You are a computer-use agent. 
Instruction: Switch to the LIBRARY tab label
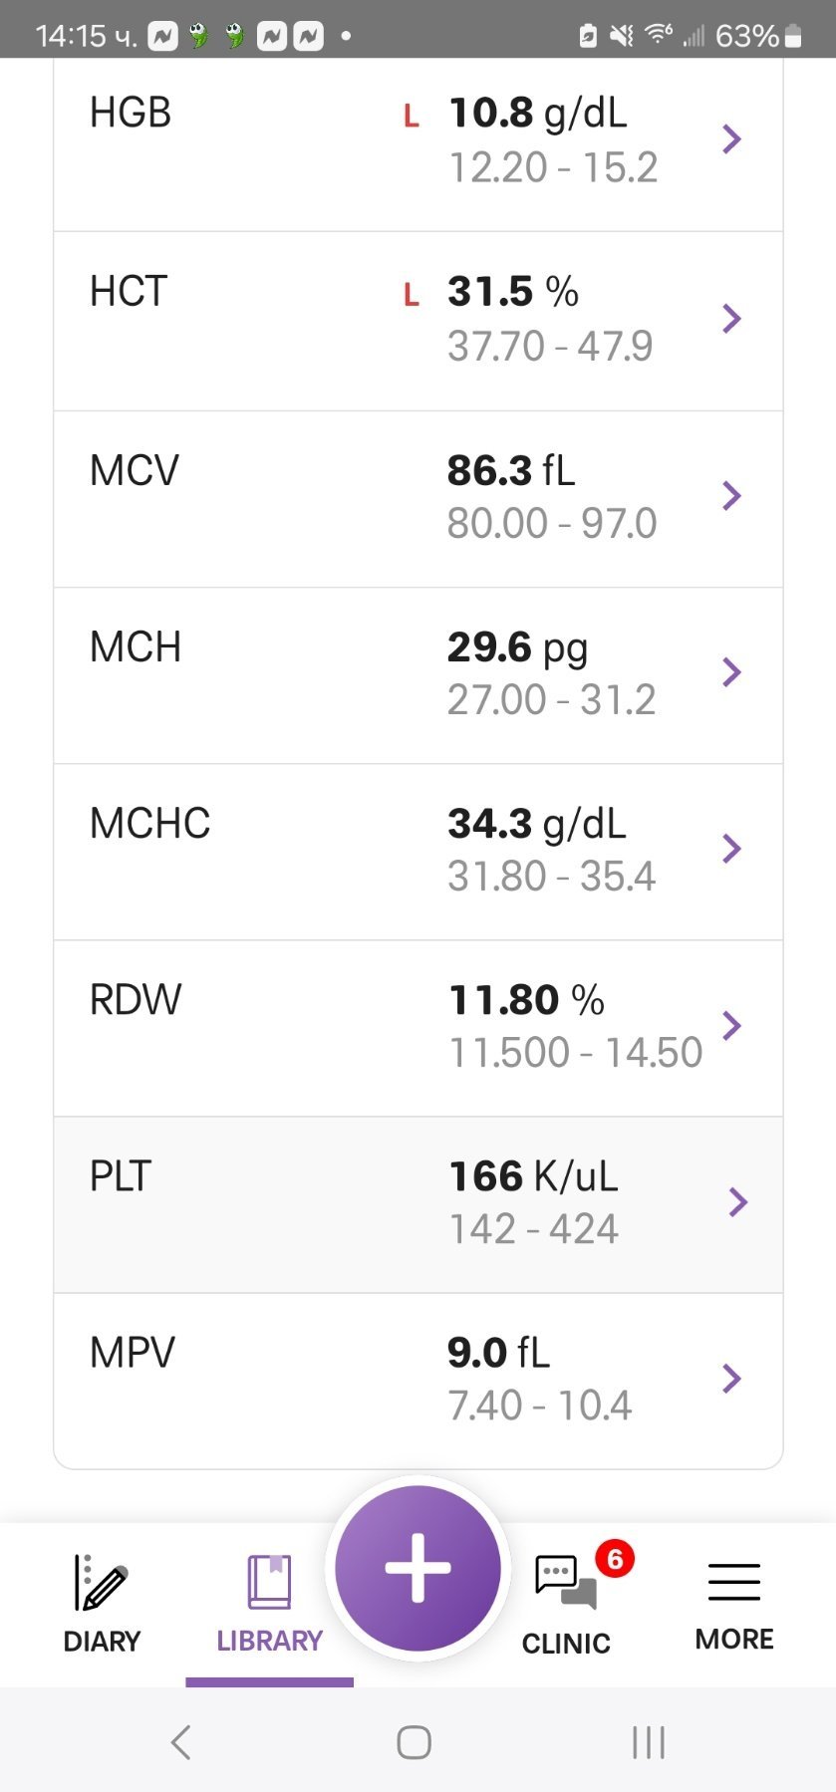click(x=269, y=1641)
